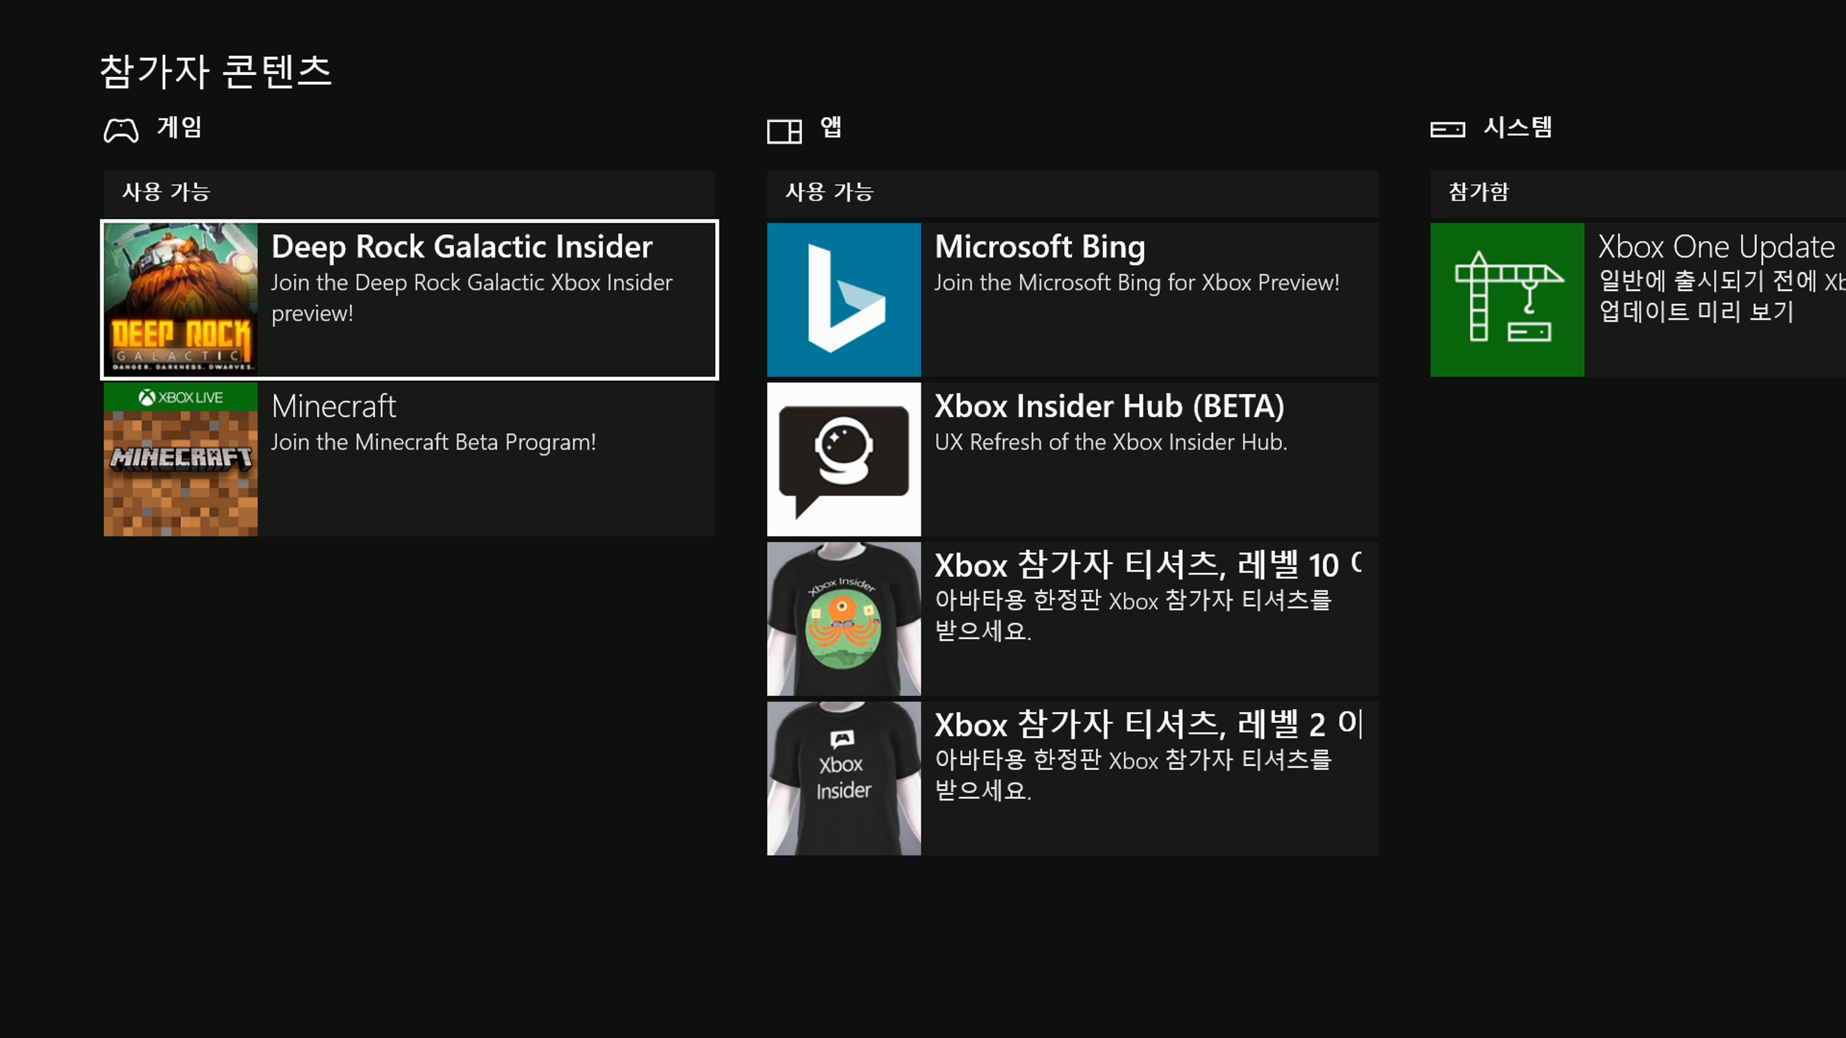The width and height of the screenshot is (1846, 1038).
Task: Open the Xbox One Update Preview tile
Action: (1638, 299)
